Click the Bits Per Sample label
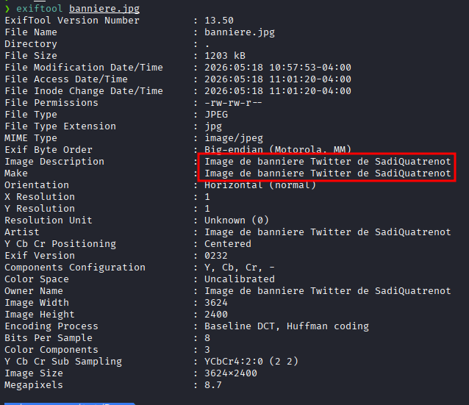The width and height of the screenshot is (469, 405). pyautogui.click(x=49, y=338)
